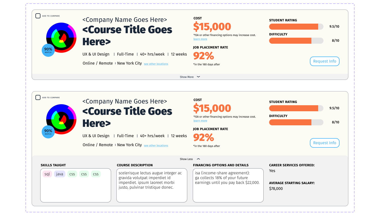Click the Course Description text box
The width and height of the screenshot is (380, 216).
(152, 185)
